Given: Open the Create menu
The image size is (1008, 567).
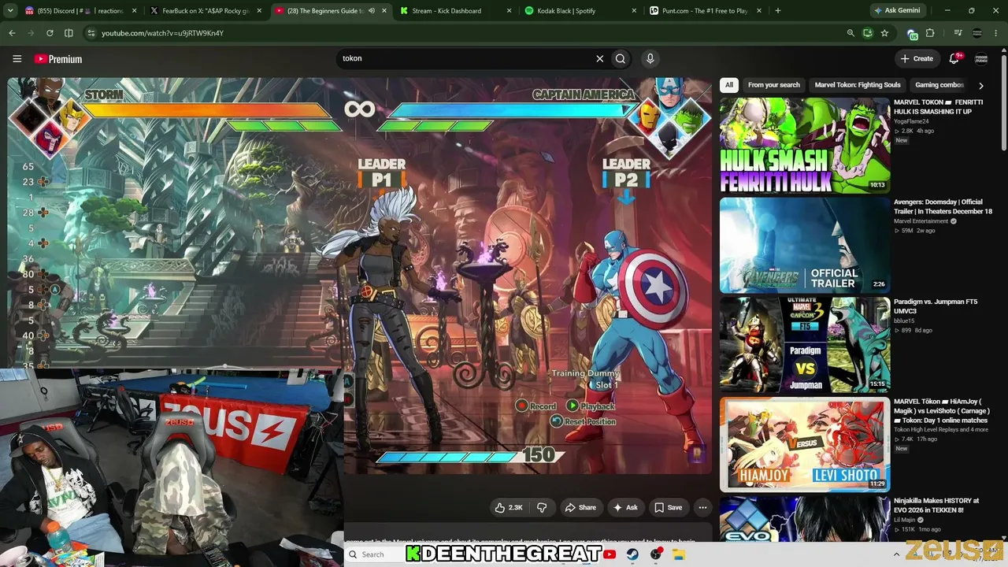Looking at the screenshot, I should pos(917,58).
